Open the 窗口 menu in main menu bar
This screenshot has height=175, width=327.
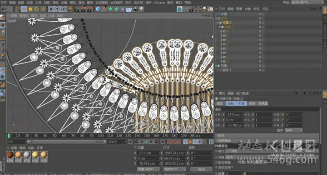(x=179, y=3)
